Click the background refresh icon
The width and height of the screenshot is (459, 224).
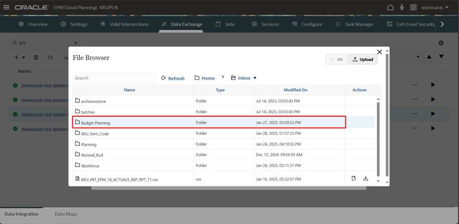coord(51,58)
